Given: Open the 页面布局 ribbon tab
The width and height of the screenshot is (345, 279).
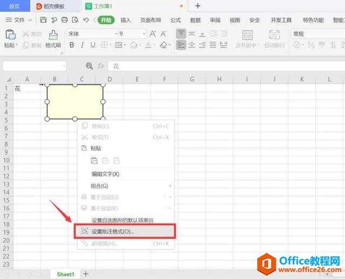Looking at the screenshot, I should [x=150, y=20].
